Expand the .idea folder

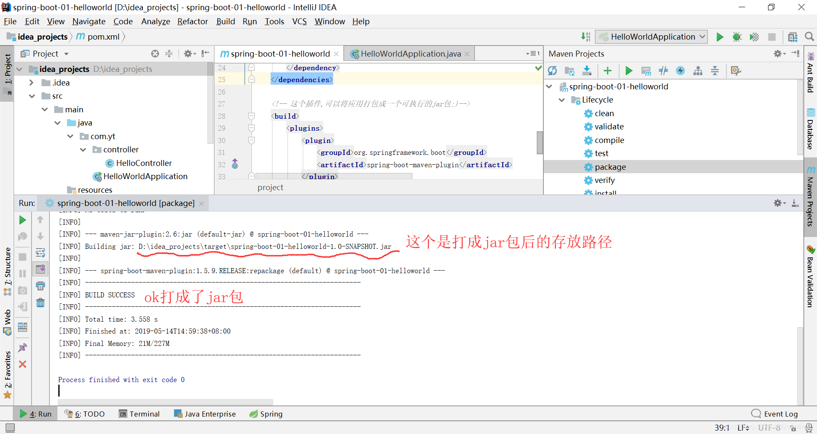pyautogui.click(x=31, y=83)
